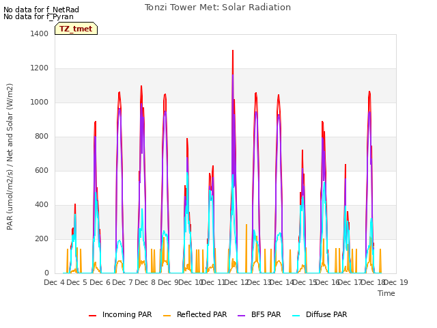The height and width of the screenshot is (328, 437).
Task: Click the 'No data for f_NetRad' message
Action: 41,10
